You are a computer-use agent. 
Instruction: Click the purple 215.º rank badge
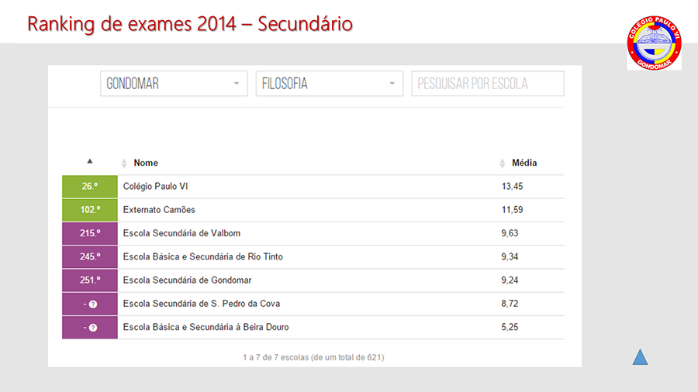pos(90,233)
